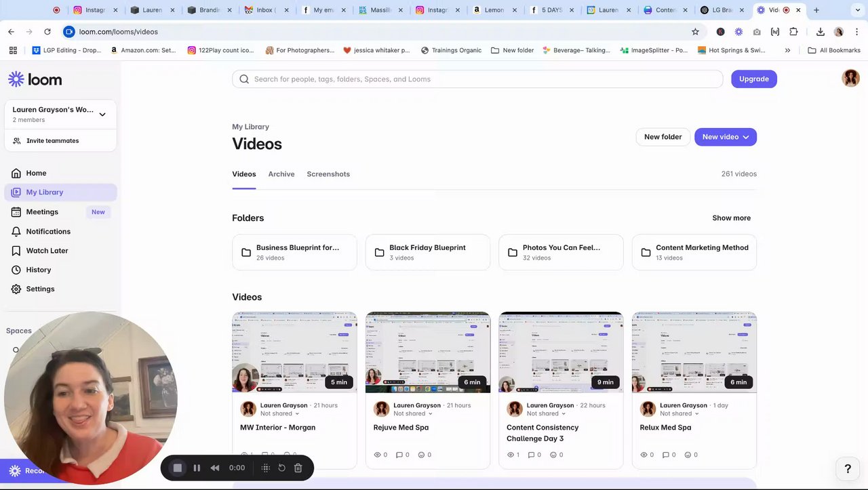The width and height of the screenshot is (868, 490).
Task: Open Watch Later in the sidebar
Action: click(60, 251)
